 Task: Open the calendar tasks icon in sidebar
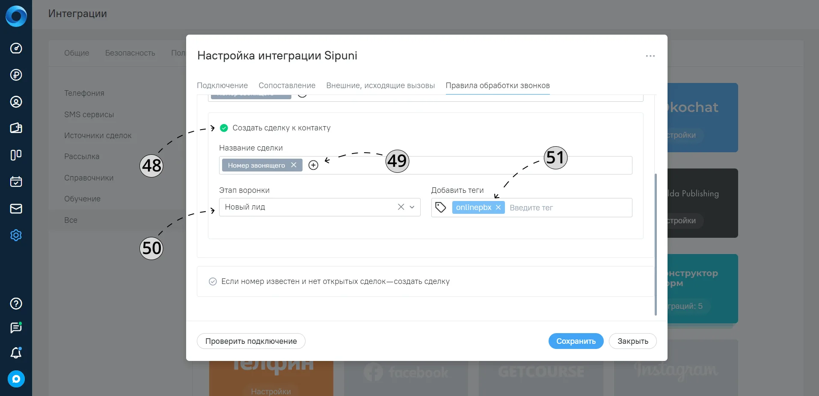coord(16,182)
